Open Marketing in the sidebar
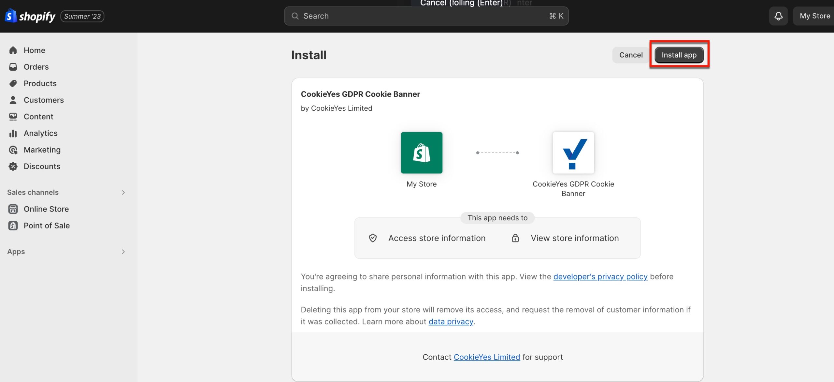The width and height of the screenshot is (834, 382). [x=42, y=150]
